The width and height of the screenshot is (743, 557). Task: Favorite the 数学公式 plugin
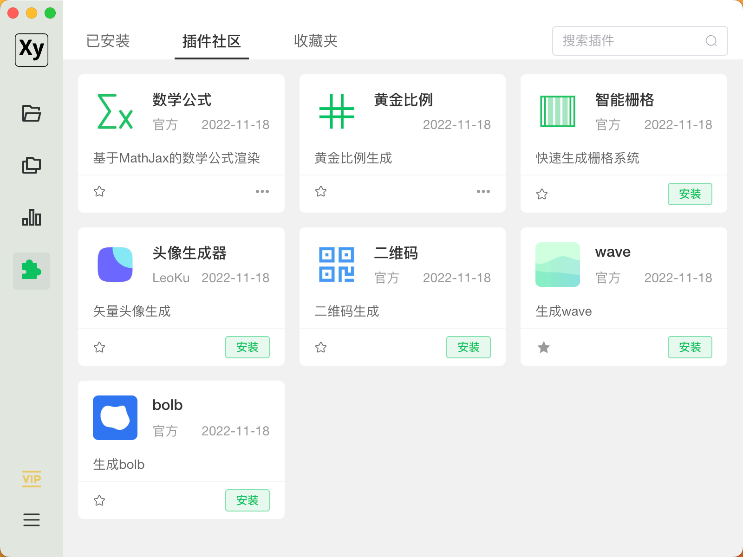point(99,191)
